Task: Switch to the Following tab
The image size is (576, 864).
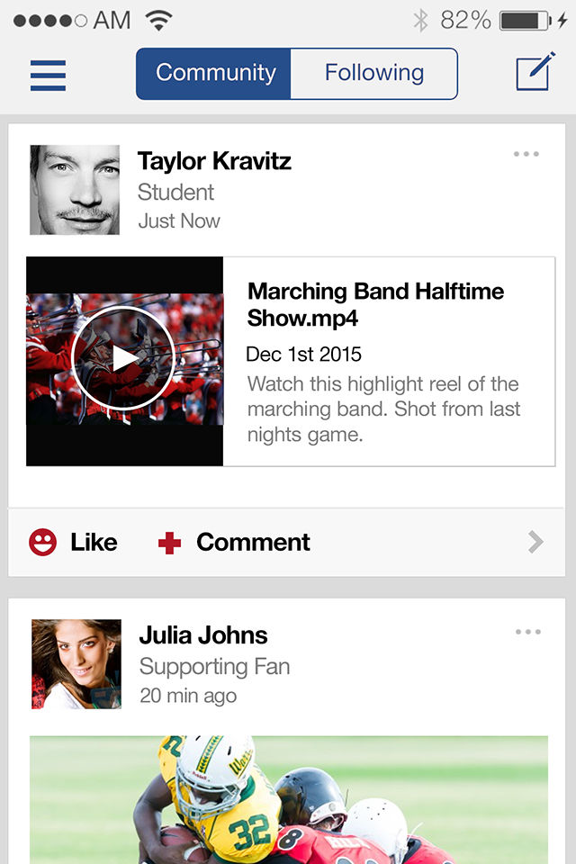Action: click(x=373, y=74)
